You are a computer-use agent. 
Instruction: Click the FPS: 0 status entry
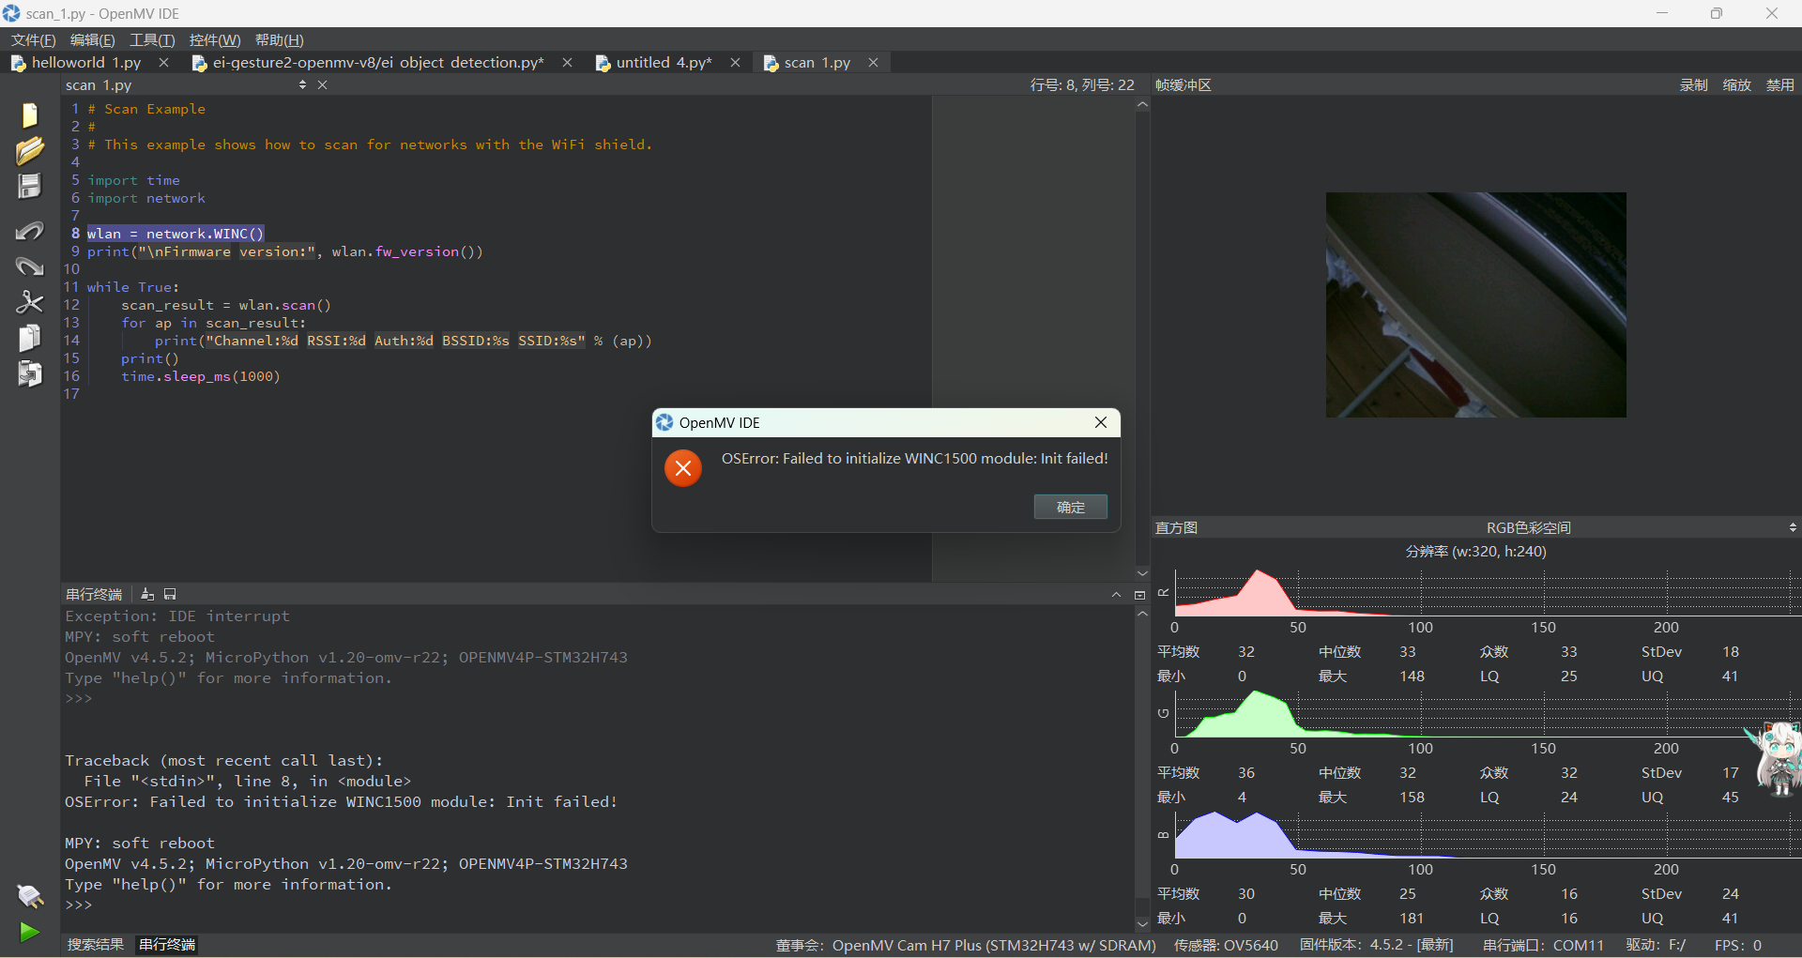pyautogui.click(x=1737, y=945)
